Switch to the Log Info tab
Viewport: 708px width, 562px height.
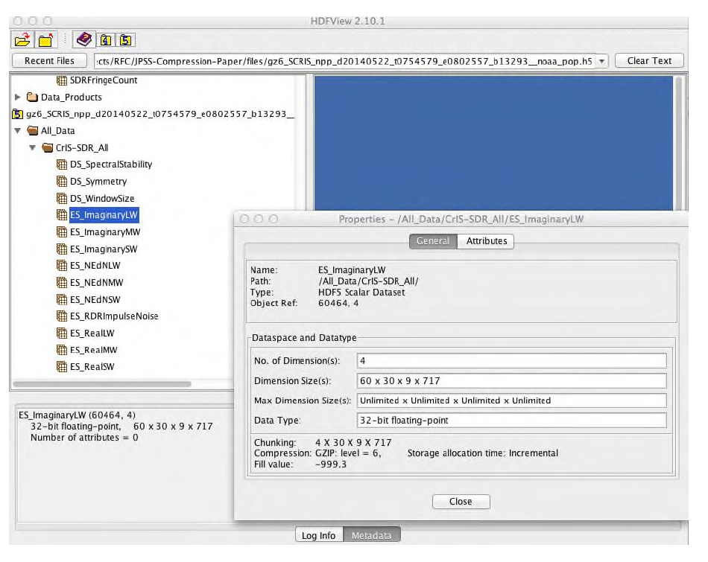click(x=318, y=535)
